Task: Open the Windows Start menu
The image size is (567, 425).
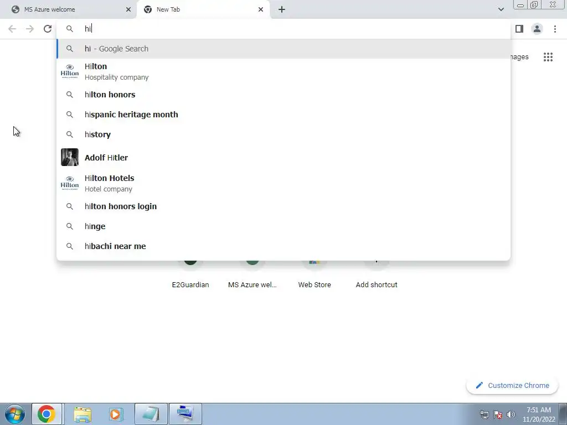Action: point(15,414)
